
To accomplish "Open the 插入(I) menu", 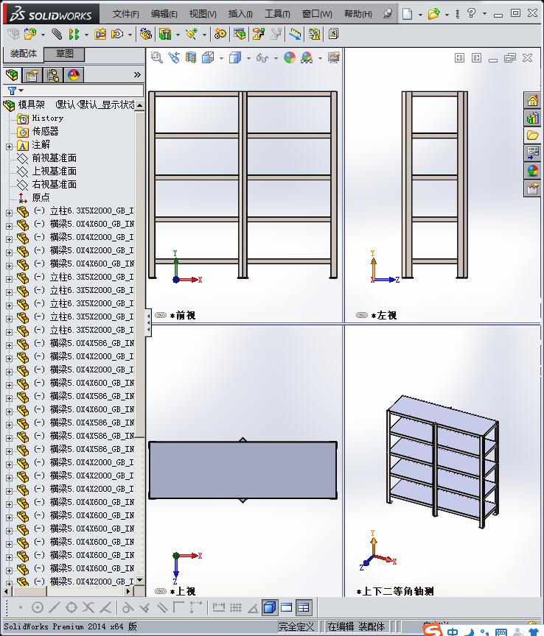I will point(240,14).
